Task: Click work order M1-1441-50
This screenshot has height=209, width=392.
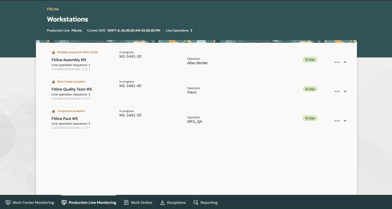Action: (x=130, y=115)
